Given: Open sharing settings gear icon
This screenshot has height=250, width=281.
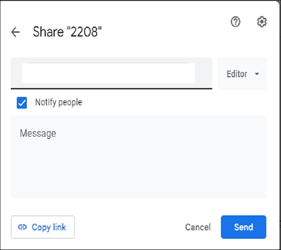Looking at the screenshot, I should [262, 22].
